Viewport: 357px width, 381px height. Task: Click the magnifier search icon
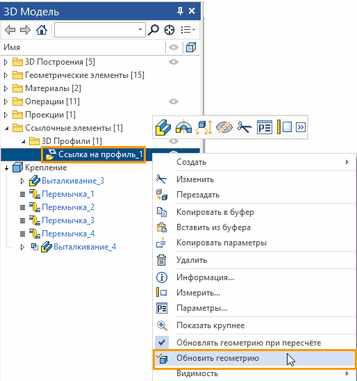tap(153, 30)
